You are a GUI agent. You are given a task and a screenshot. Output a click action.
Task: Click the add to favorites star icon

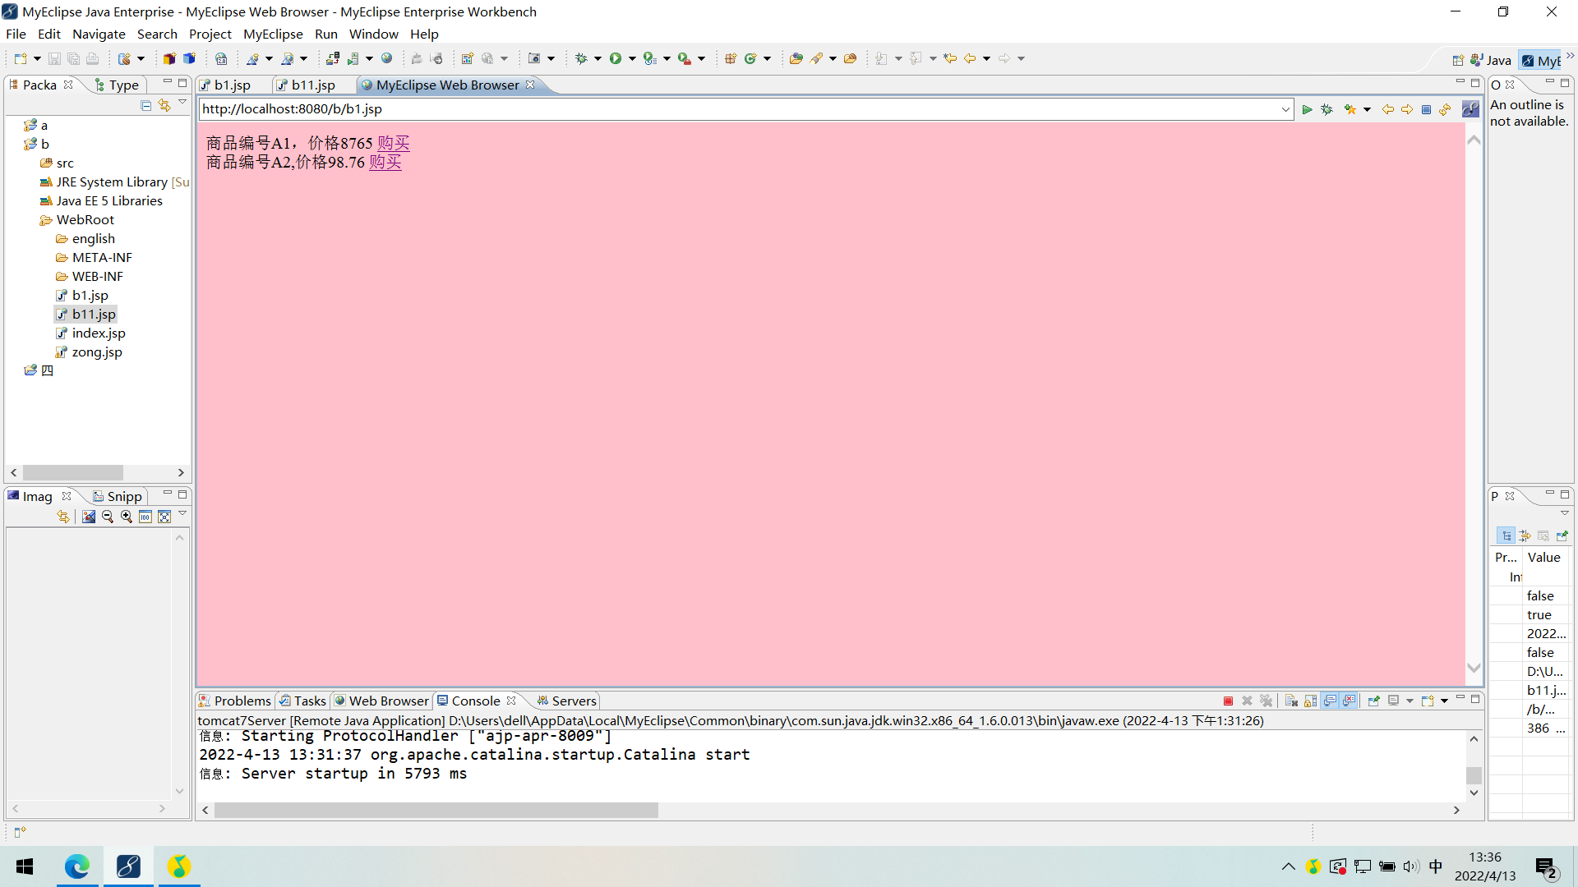1350,109
